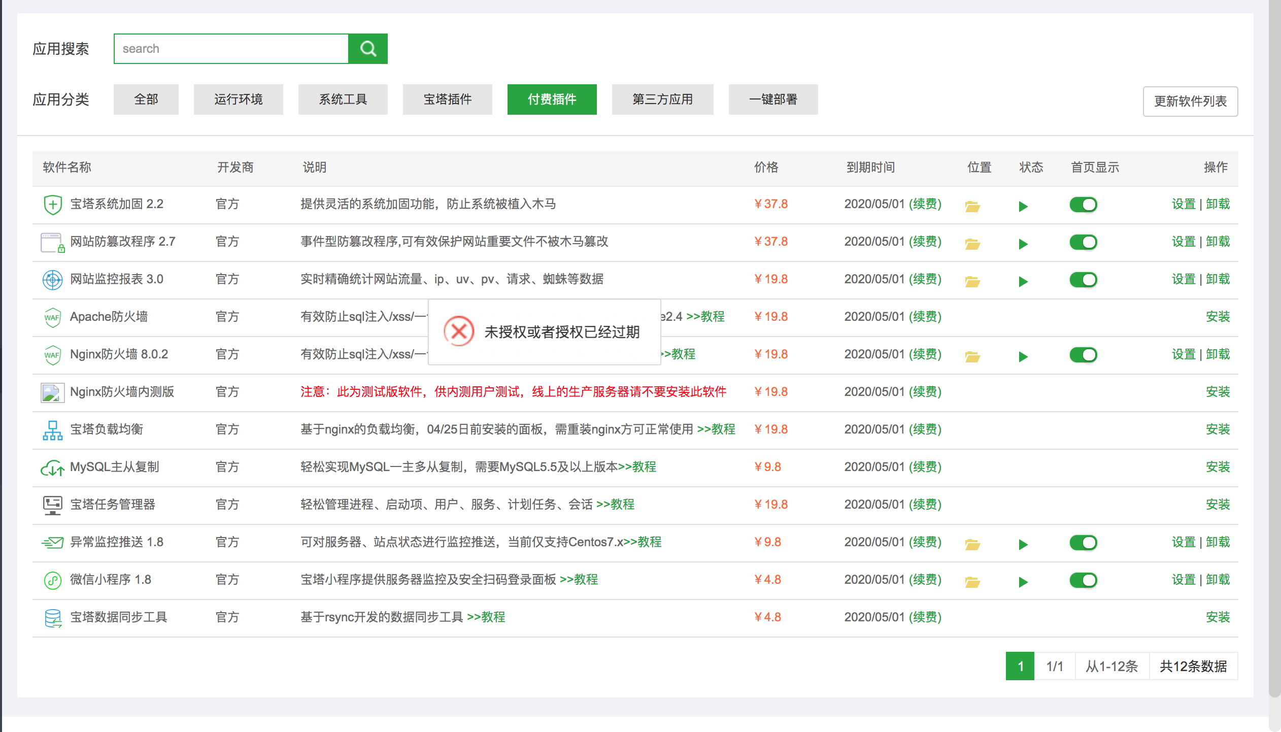Click the status play icon for 宝塔系统加固
Screen dimensions: 1281x732
(x=1023, y=206)
